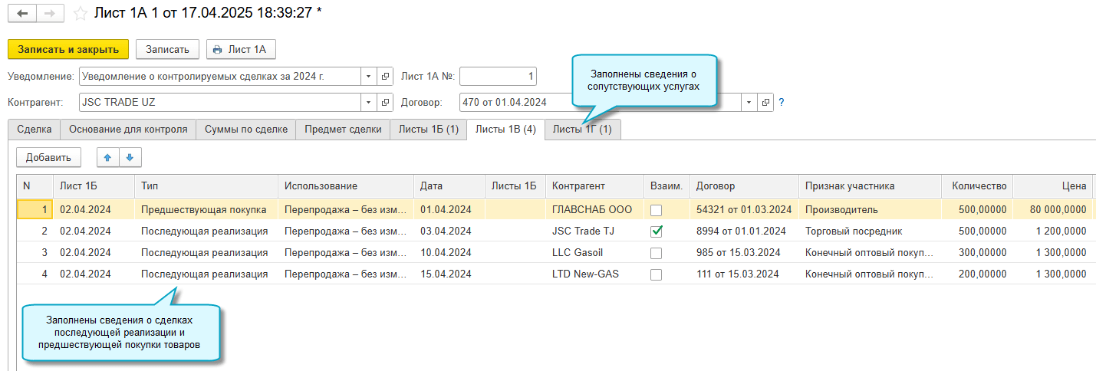Image resolution: width=1096 pixels, height=371 pixels.
Task: Open the Суммы по сделке tab
Action: coord(245,130)
